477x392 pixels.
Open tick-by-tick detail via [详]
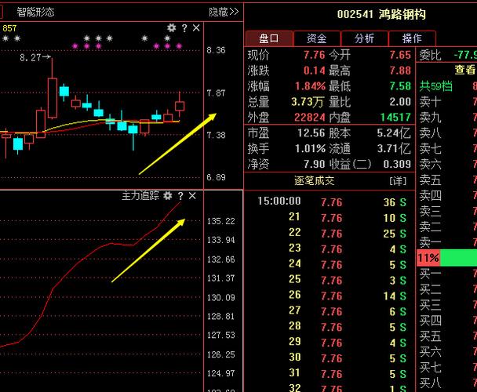398,181
